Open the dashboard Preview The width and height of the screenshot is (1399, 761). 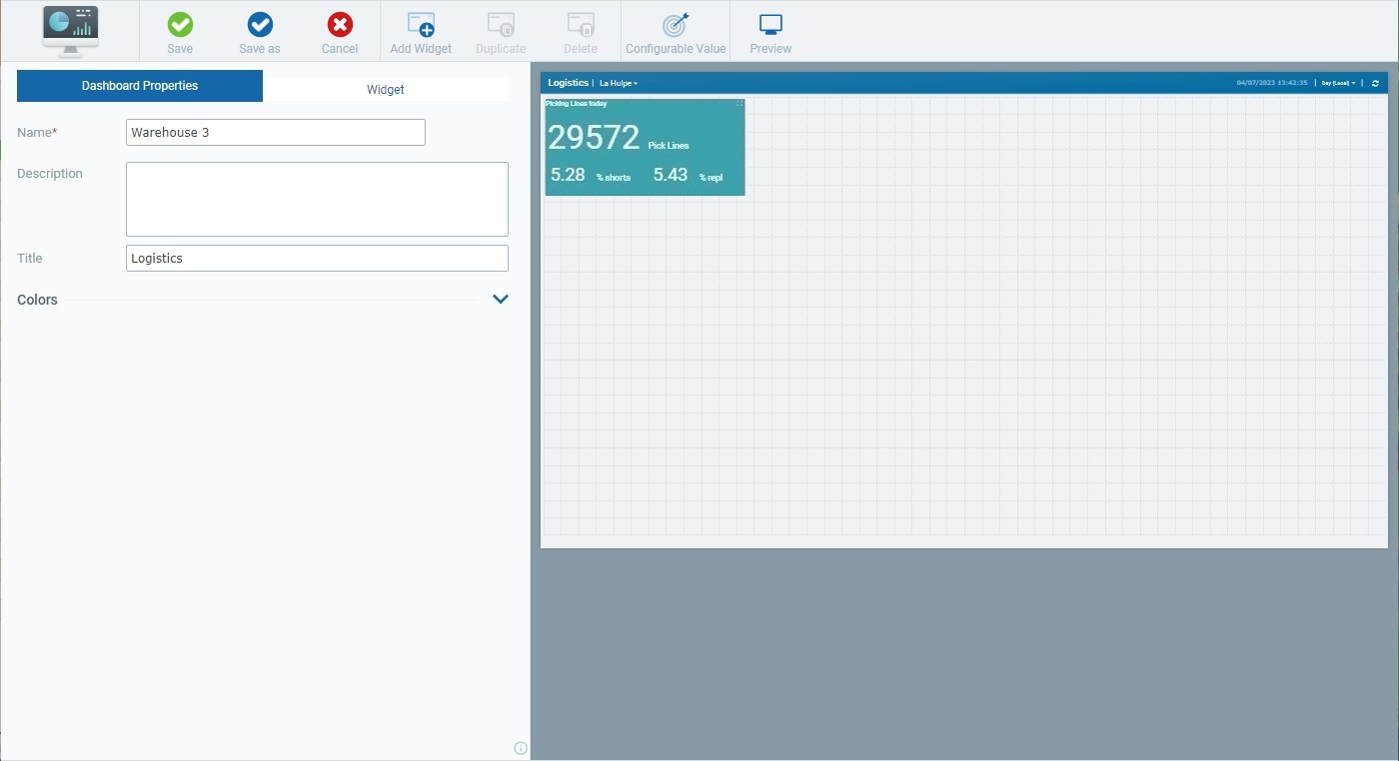770,26
